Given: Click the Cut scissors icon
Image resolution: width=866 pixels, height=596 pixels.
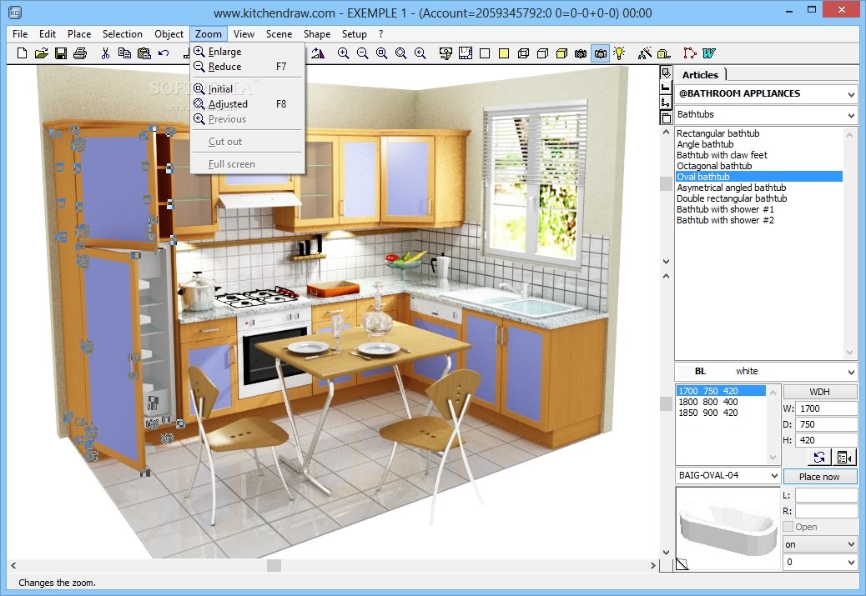Looking at the screenshot, I should (105, 53).
